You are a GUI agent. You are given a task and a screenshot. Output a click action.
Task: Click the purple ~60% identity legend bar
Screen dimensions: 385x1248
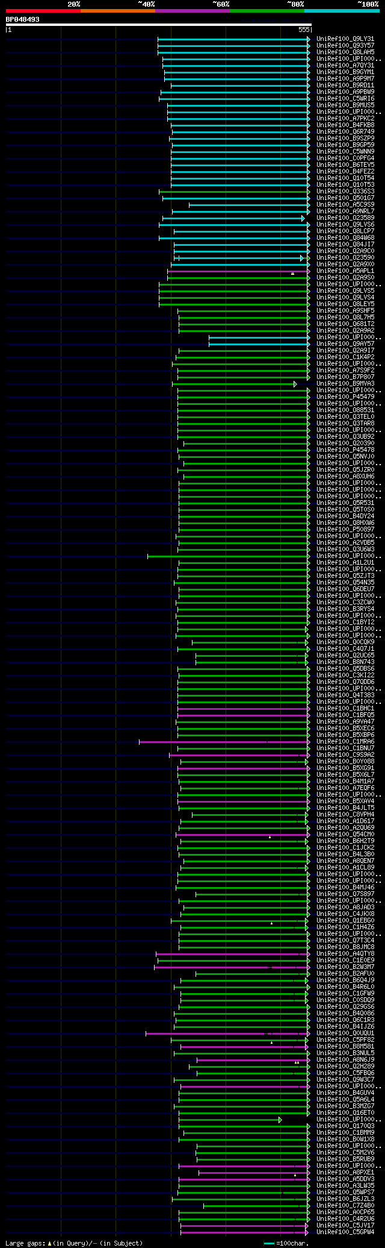point(192,11)
